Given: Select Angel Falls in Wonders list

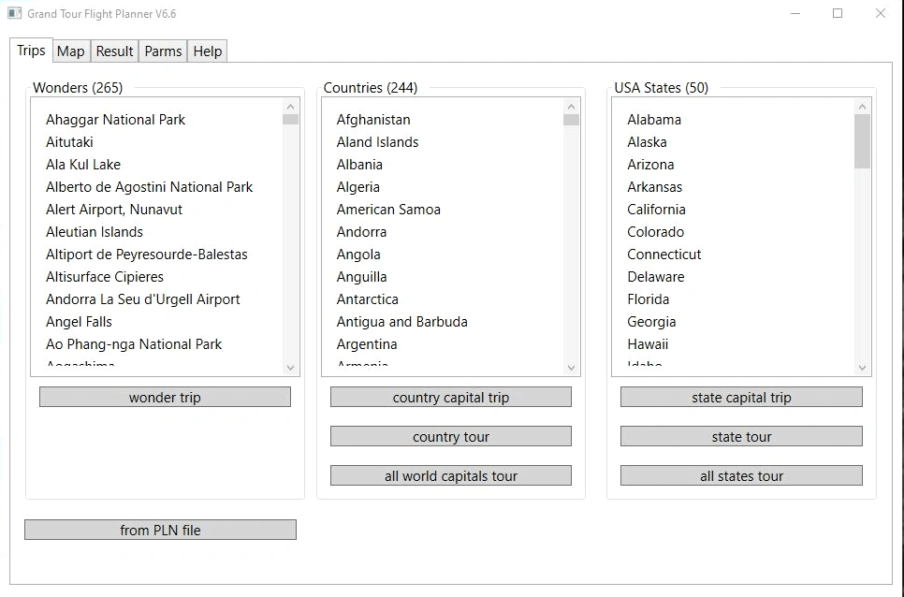Looking at the screenshot, I should [x=79, y=322].
